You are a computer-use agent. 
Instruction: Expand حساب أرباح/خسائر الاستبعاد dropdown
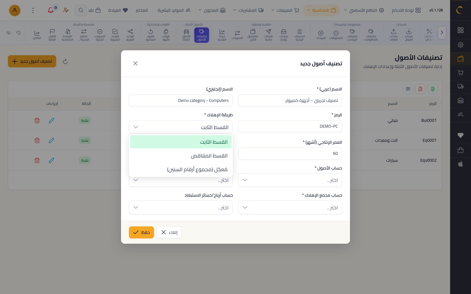[181, 207]
